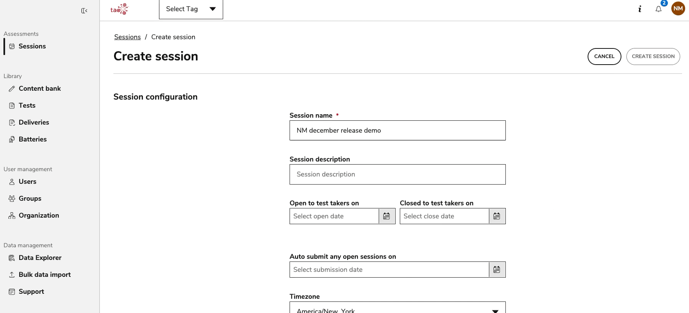
Task: Follow the Sessions breadcrumb link
Action: (x=128, y=37)
